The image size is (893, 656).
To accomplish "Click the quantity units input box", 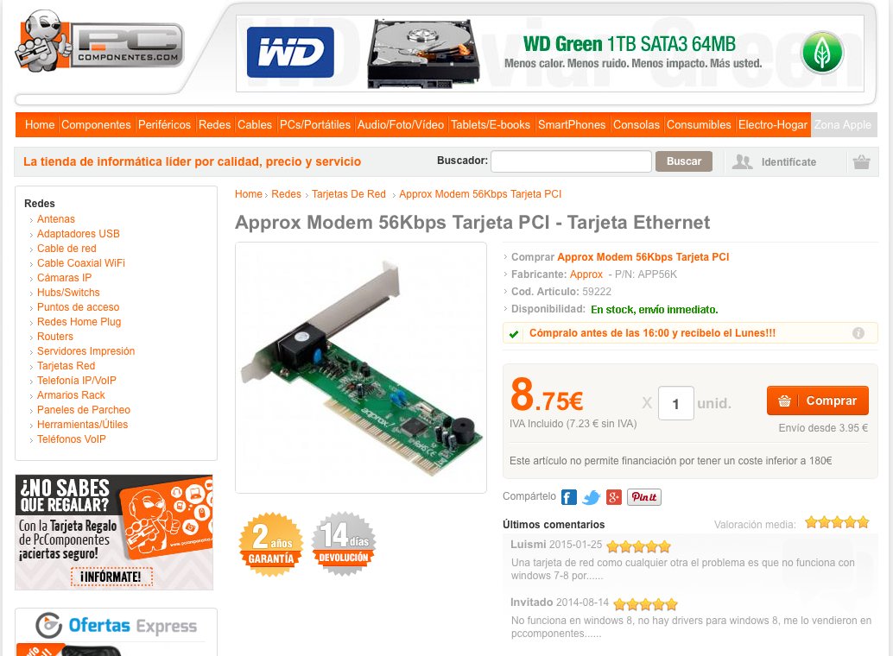I will pyautogui.click(x=676, y=403).
